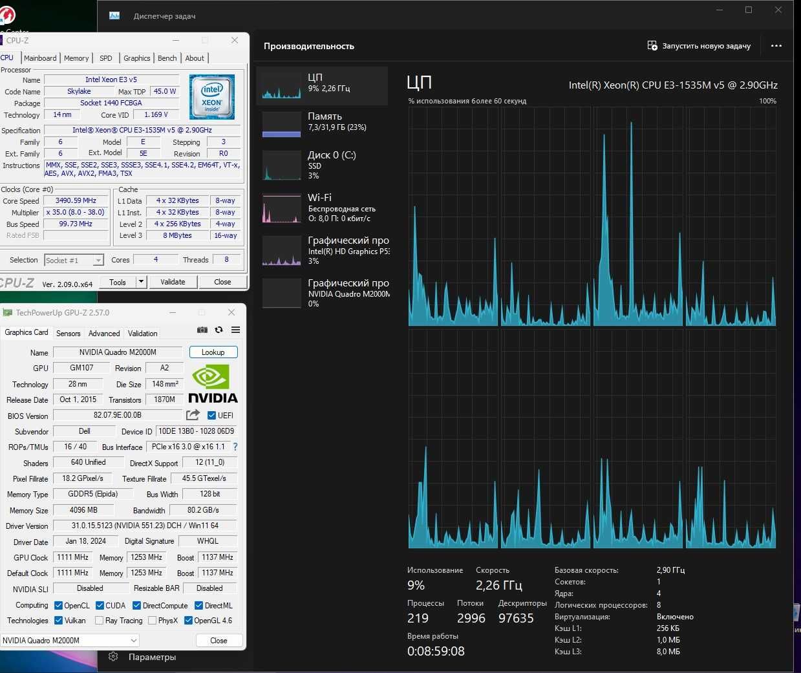Open Task Manager more options (three dots)
Screen dimensions: 801x673
pyautogui.click(x=776, y=46)
